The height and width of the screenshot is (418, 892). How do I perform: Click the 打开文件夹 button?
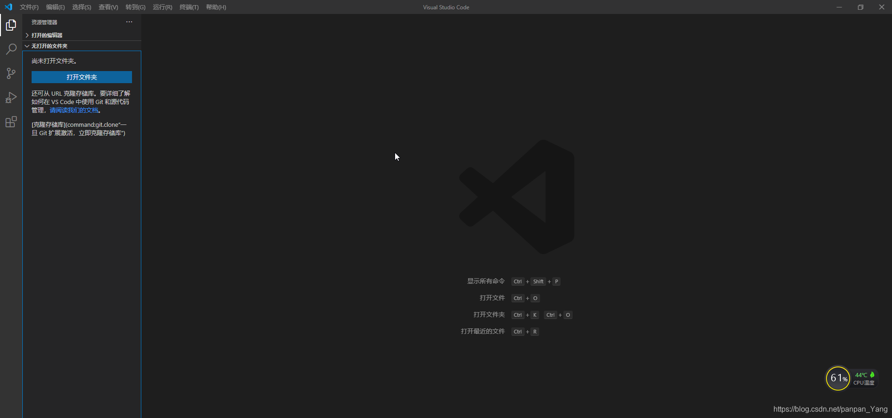point(82,77)
